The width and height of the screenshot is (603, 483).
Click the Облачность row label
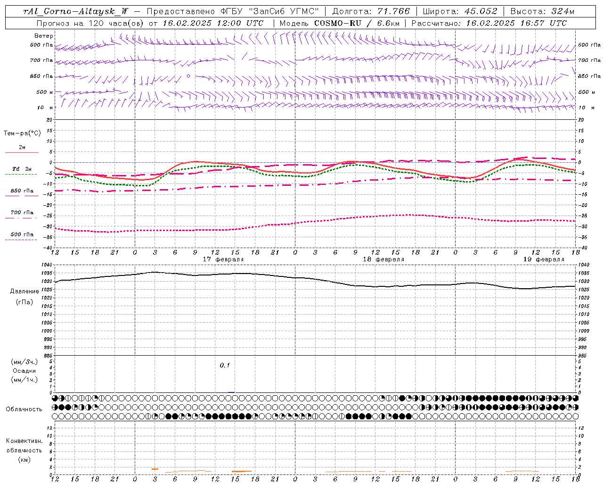pos(24,409)
